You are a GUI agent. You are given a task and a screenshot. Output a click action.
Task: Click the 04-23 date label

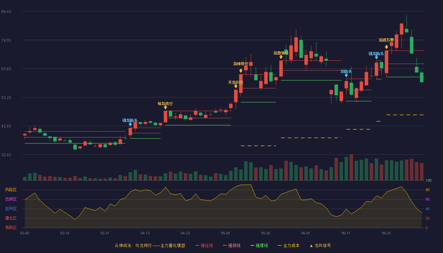pos(185,233)
